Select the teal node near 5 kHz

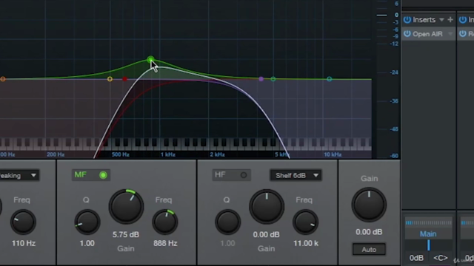click(273, 79)
